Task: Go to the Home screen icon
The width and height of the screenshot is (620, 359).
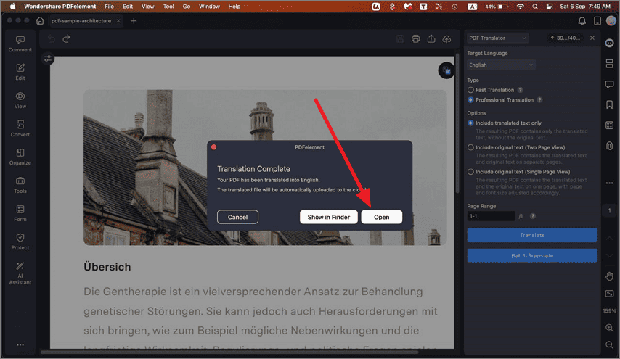Action: point(40,21)
